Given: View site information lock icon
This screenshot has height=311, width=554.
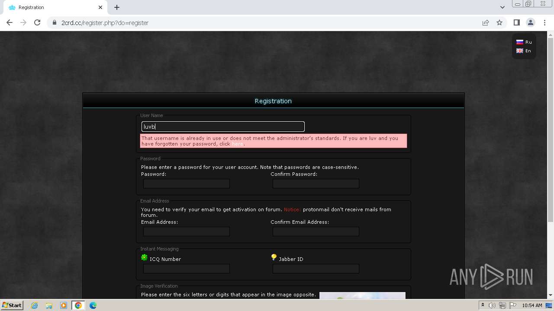Looking at the screenshot, I should pyautogui.click(x=55, y=22).
